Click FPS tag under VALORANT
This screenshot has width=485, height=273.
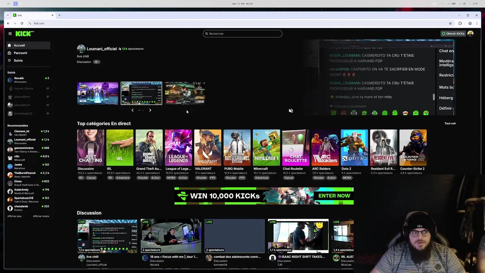click(x=213, y=178)
